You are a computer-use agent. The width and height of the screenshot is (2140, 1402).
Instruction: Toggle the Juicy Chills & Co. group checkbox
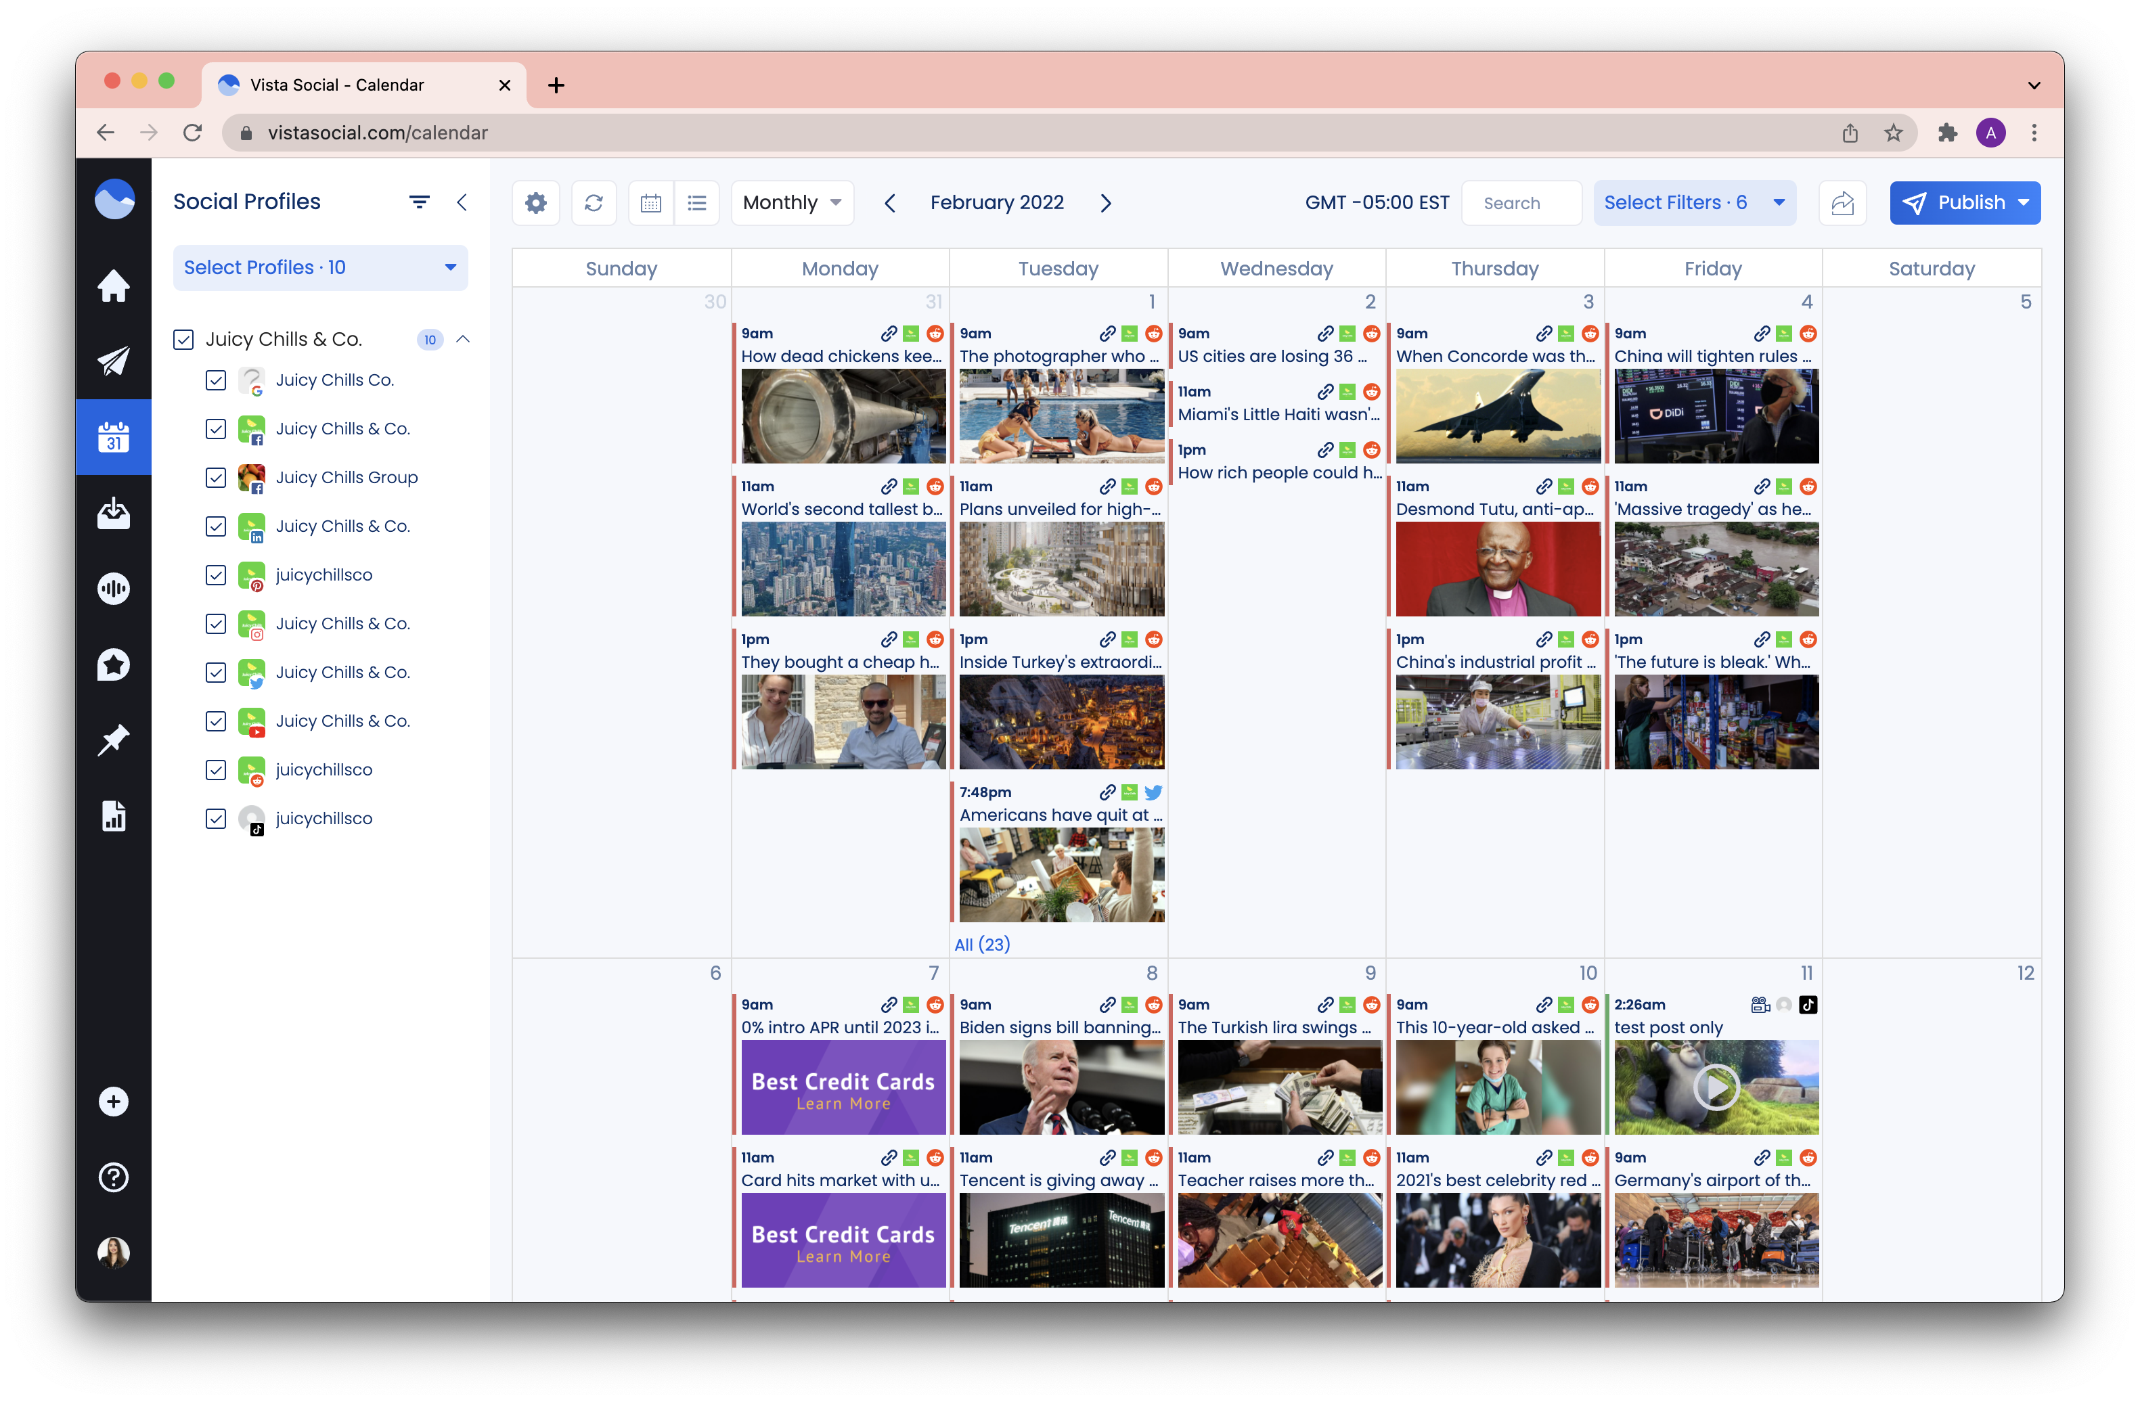[183, 340]
